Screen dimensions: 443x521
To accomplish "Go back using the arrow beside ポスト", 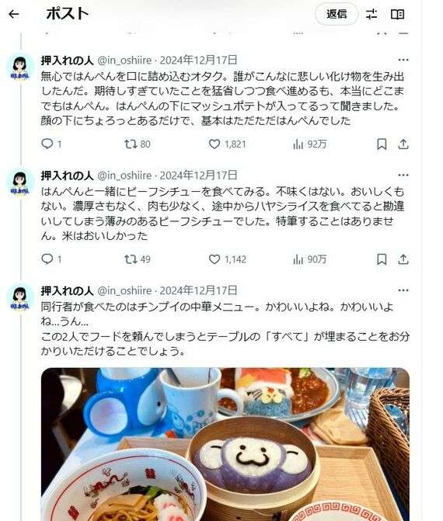I will [14, 14].
